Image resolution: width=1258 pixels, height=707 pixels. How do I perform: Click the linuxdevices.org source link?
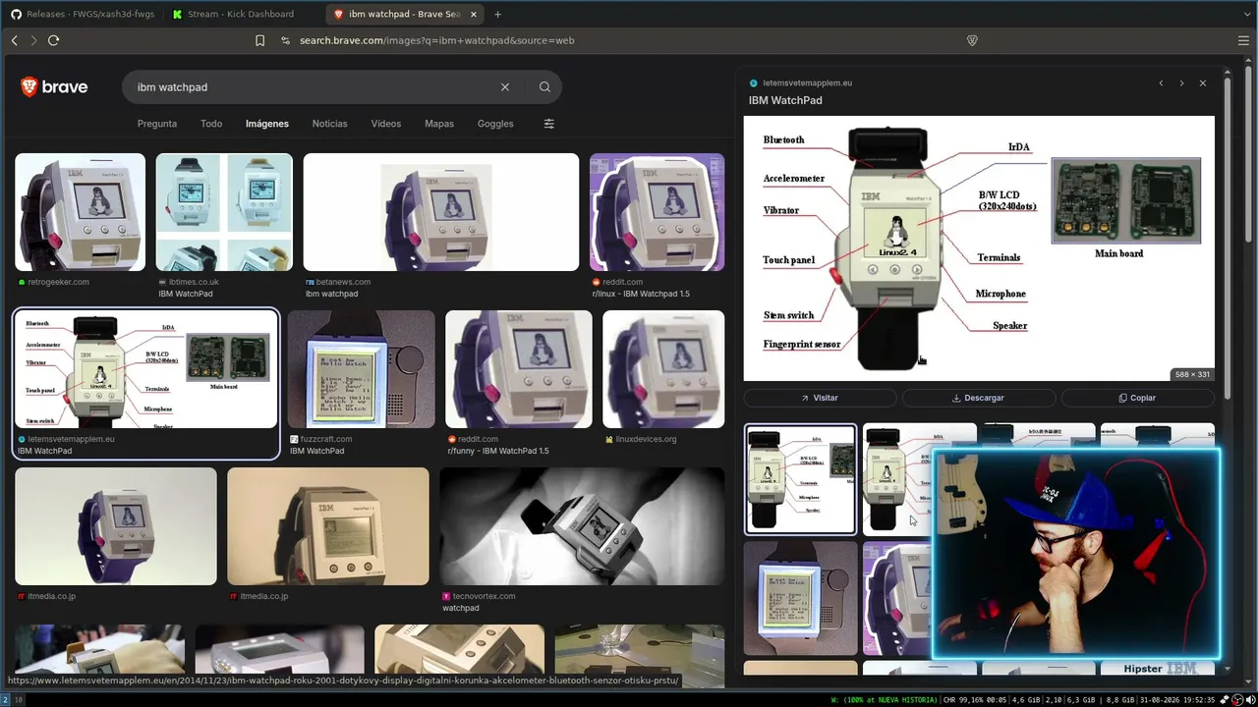[x=646, y=439]
